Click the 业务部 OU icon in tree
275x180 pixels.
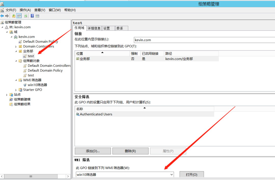click(20, 51)
